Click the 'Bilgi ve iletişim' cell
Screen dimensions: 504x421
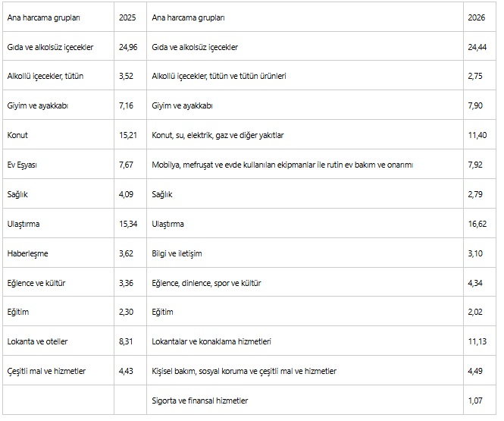click(x=177, y=253)
